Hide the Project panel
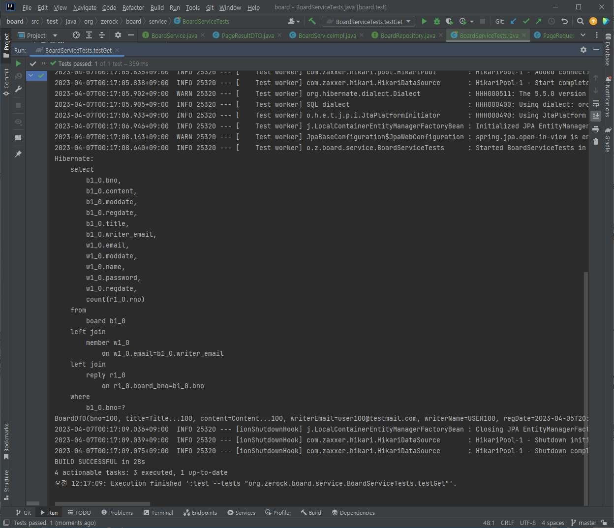Screen dimensions: 614x528 pos(131,35)
